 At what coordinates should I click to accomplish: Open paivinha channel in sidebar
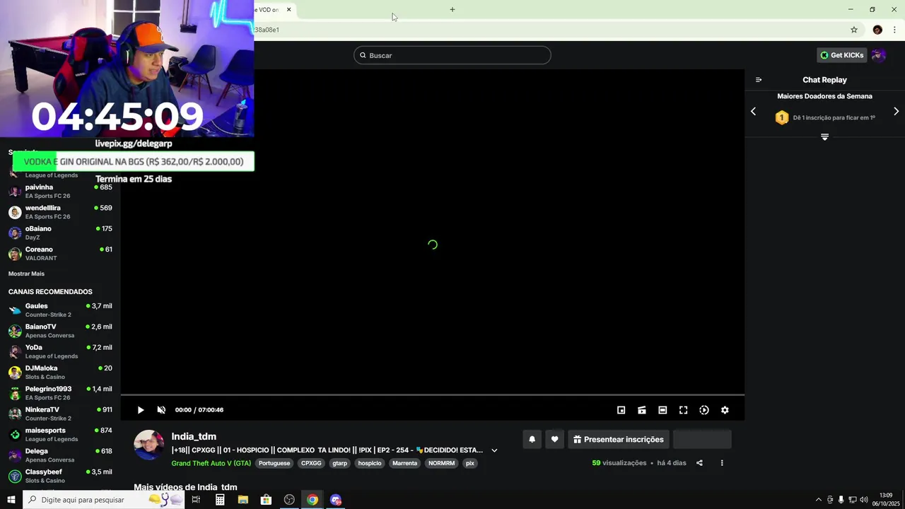pyautogui.click(x=60, y=191)
